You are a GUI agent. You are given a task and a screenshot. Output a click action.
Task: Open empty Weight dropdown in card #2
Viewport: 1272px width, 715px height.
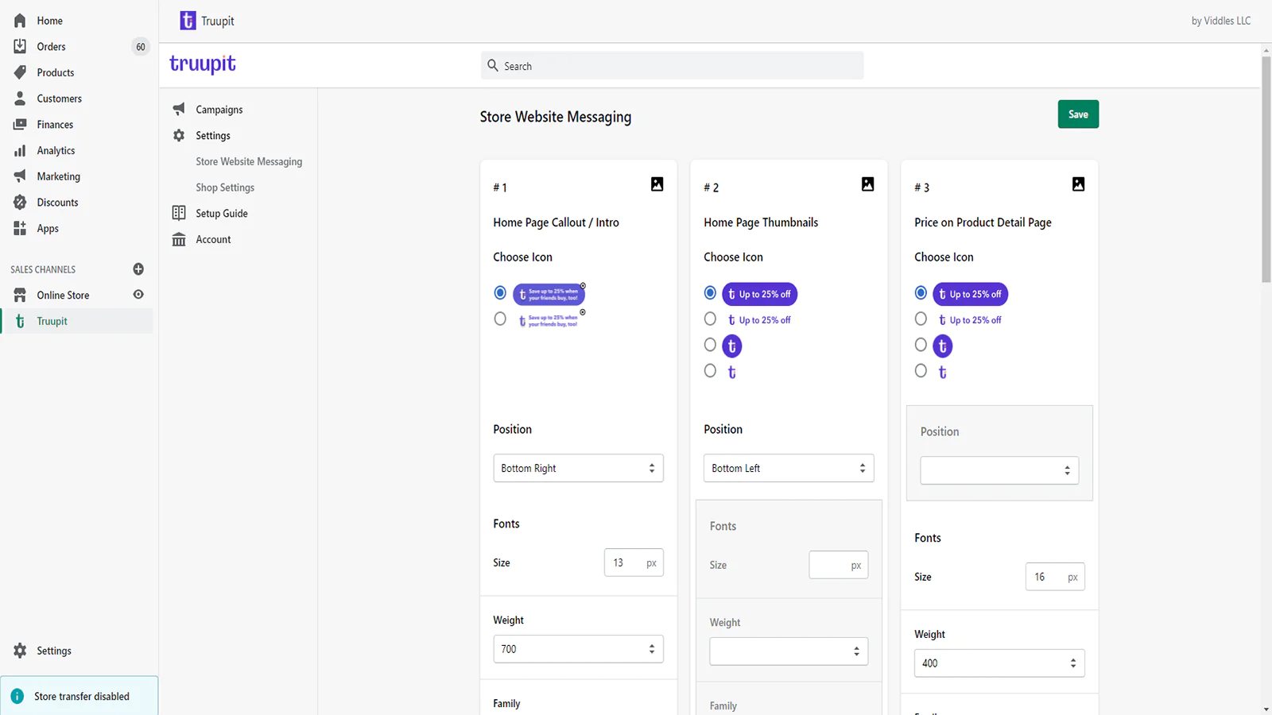pyautogui.click(x=789, y=651)
